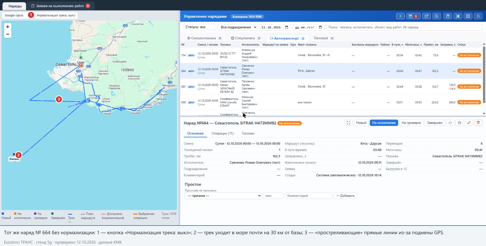Open the calendar picker for date 11.10.2026
The width and height of the screenshot is (486, 246).
[x=287, y=27]
